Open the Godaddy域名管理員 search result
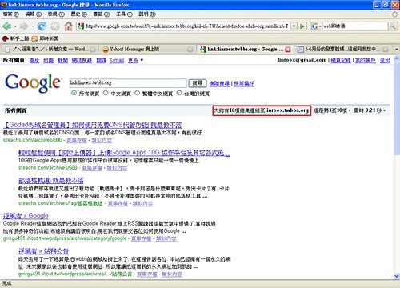This screenshot has width=400, height=288. pos(93,125)
